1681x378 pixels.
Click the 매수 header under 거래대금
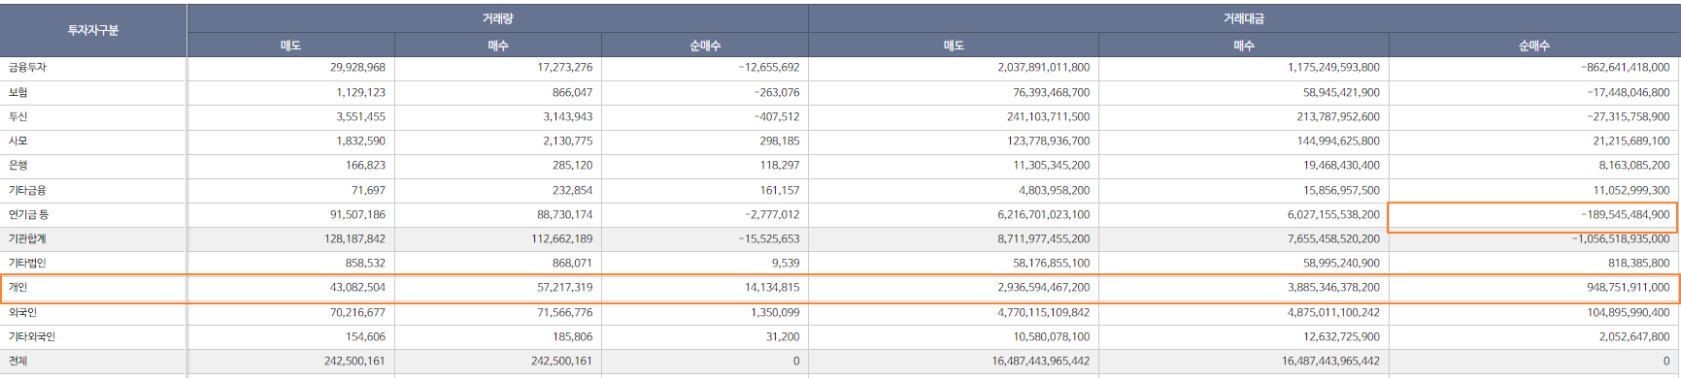tap(1244, 46)
